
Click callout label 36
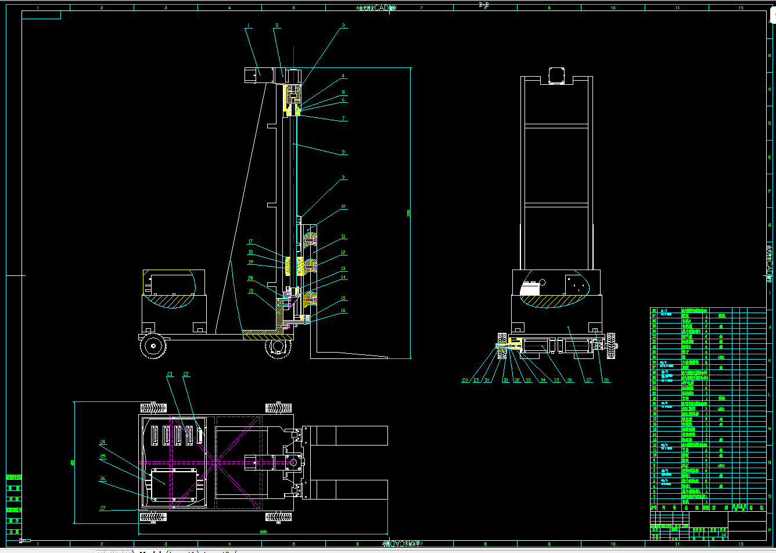(570, 380)
